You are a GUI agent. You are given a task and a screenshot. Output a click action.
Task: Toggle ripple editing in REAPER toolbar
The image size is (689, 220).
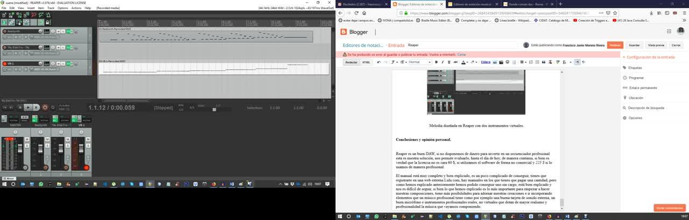(19, 22)
